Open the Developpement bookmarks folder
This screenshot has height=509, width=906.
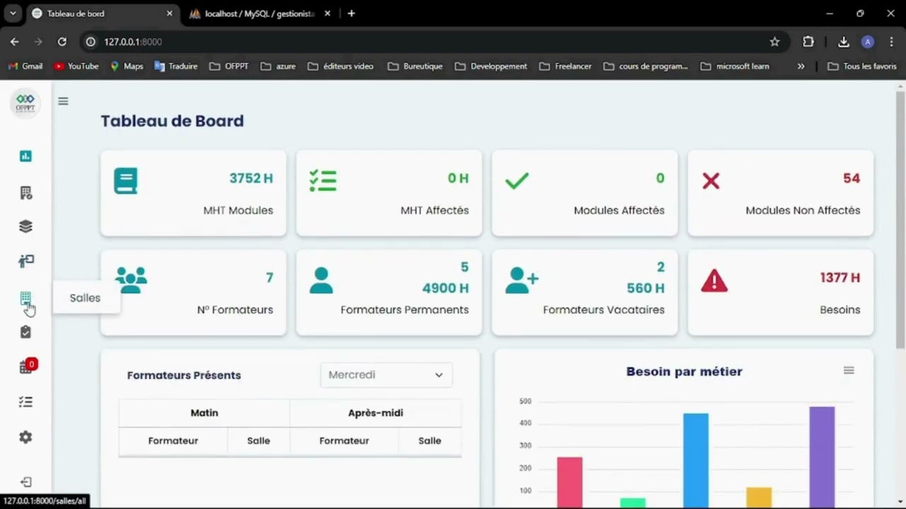491,66
